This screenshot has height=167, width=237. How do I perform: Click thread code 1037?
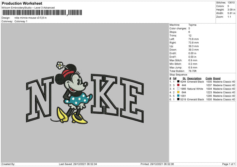209,85
